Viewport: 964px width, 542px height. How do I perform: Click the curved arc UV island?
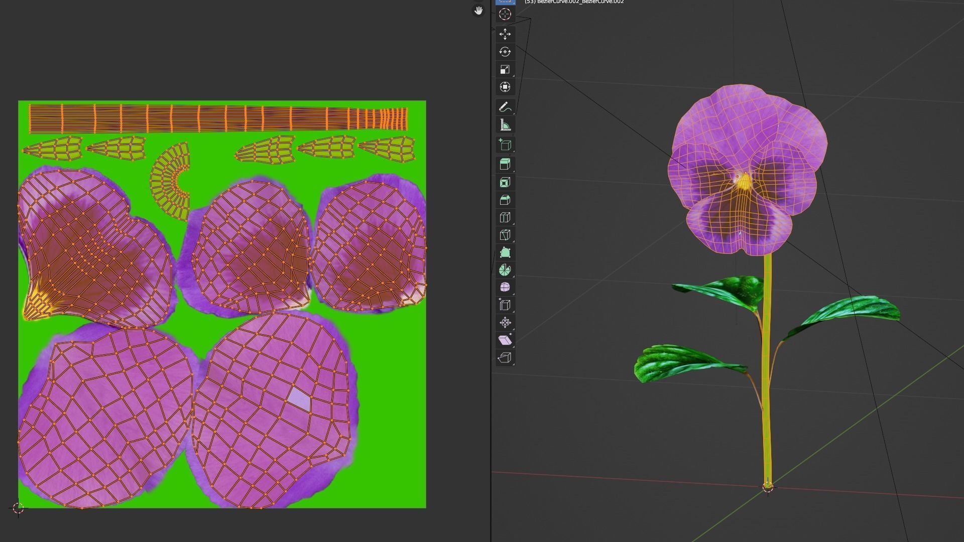[x=170, y=182]
